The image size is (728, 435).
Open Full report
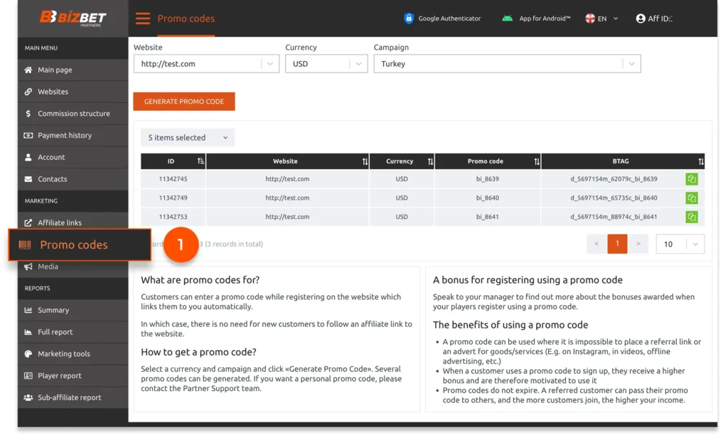pyautogui.click(x=73, y=332)
